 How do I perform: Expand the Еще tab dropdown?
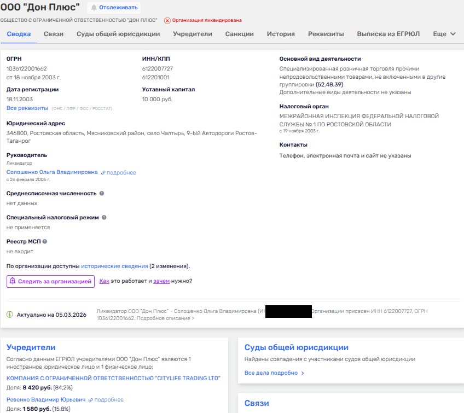(444, 34)
